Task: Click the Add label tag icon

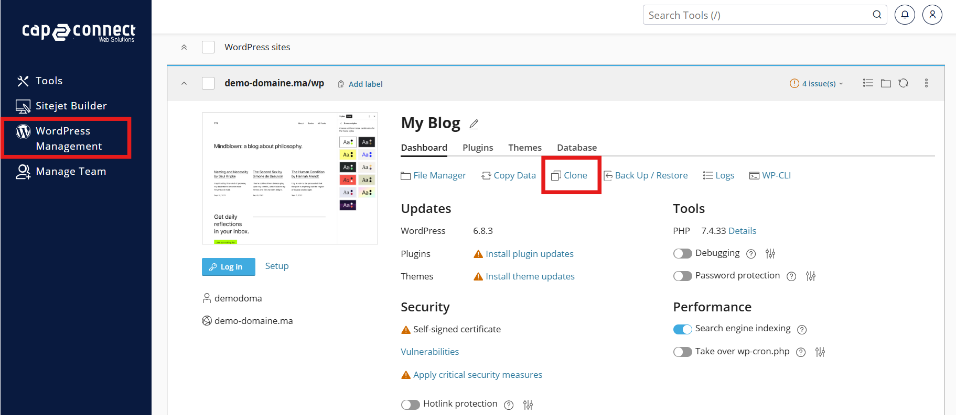Action: [341, 84]
